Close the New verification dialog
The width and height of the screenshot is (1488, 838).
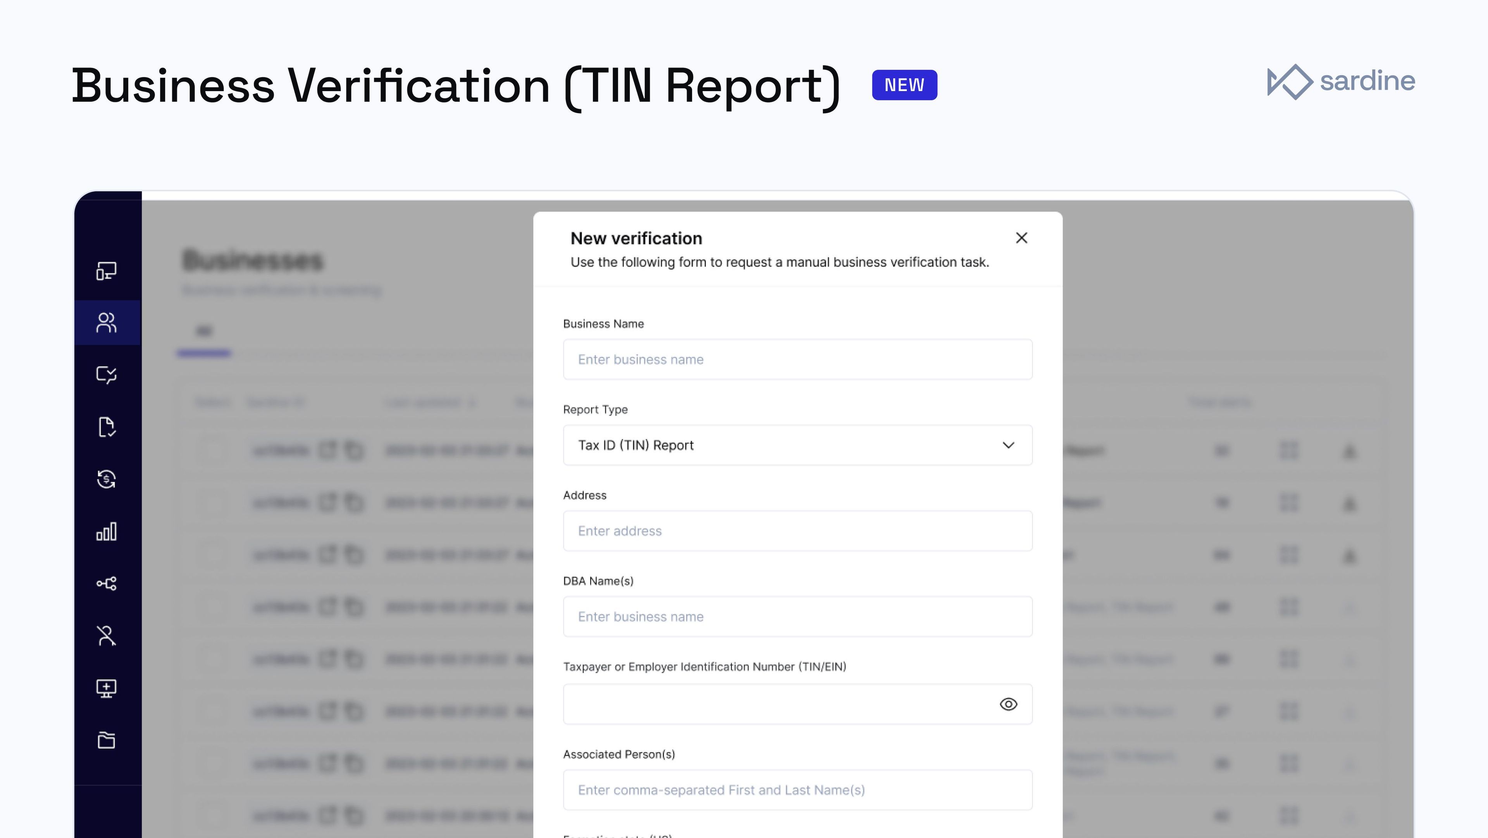point(1021,238)
